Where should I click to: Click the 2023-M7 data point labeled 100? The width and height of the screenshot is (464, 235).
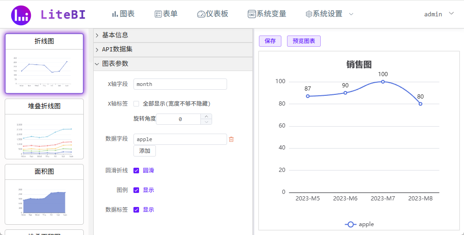coord(383,82)
